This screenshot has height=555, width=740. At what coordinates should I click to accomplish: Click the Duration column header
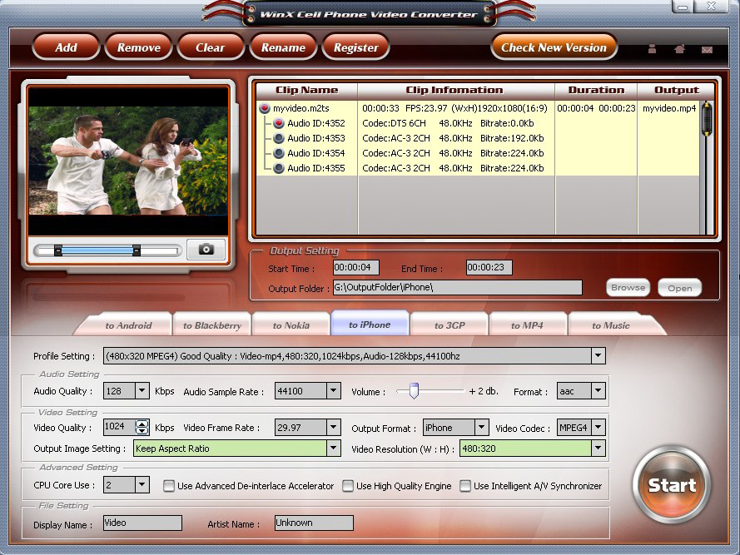596,90
